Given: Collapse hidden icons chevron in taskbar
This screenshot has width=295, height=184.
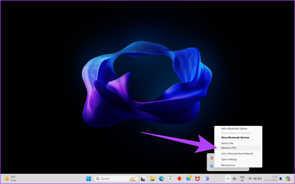Looking at the screenshot, I should [228, 179].
